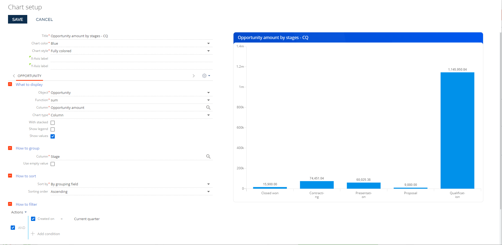Click the localization icon next to X-Axis label

pos(30,57)
